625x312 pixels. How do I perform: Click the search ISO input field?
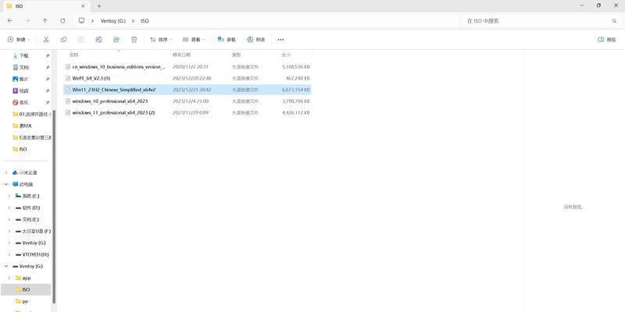[538, 21]
